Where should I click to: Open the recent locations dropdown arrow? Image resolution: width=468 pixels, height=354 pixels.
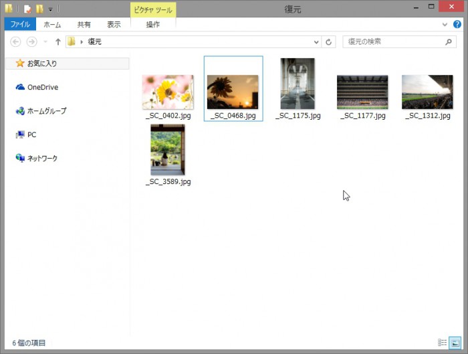coord(45,41)
